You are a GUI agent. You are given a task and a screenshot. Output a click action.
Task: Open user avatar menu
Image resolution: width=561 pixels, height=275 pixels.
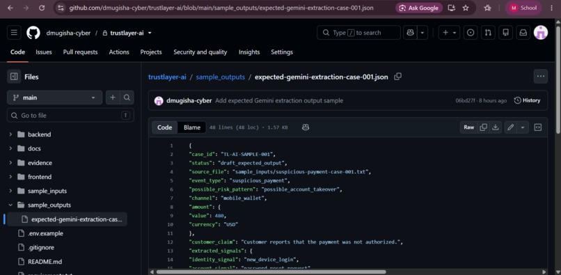click(541, 33)
